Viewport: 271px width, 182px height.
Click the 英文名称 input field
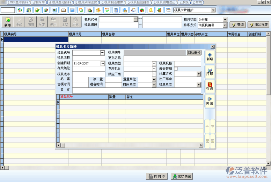pos(162,58)
